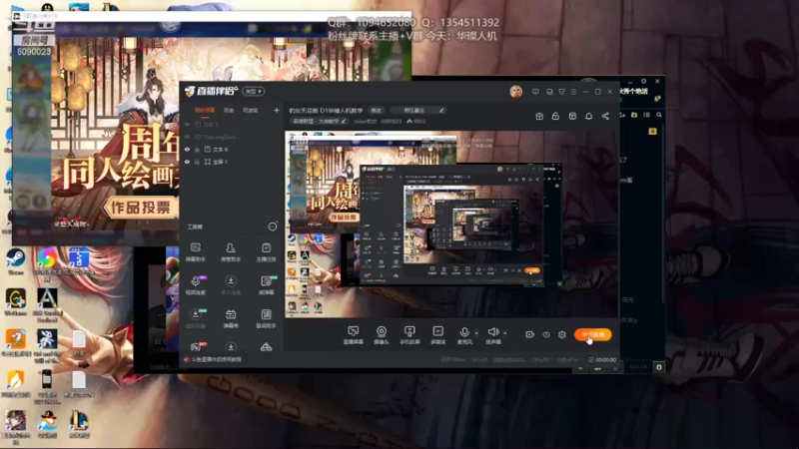Open the 弹幕秀 danmaku show tool
The height and width of the screenshot is (449, 799).
point(231,318)
